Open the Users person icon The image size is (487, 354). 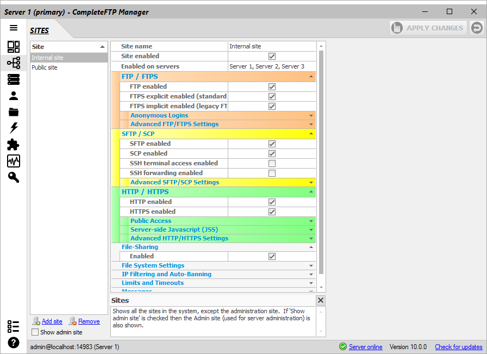[14, 96]
